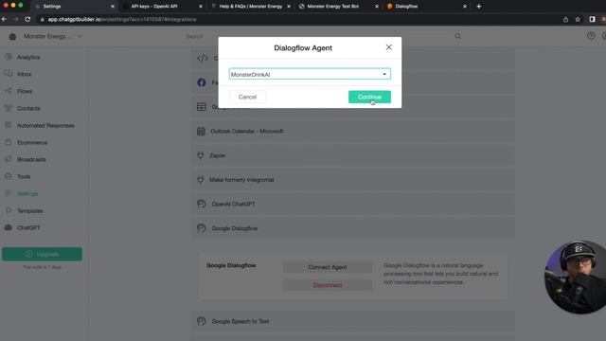Click the Analytics sidebar icon
Image resolution: width=606 pixels, height=341 pixels.
click(9, 57)
